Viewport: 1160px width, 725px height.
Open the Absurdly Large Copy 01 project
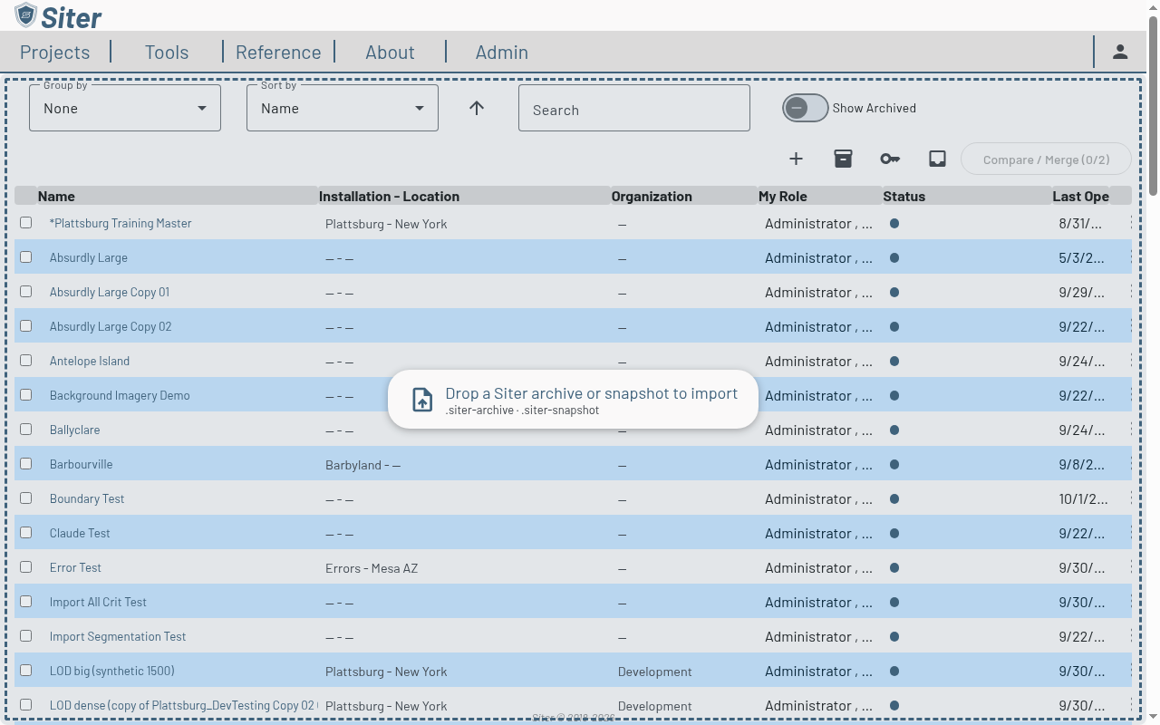point(110,292)
